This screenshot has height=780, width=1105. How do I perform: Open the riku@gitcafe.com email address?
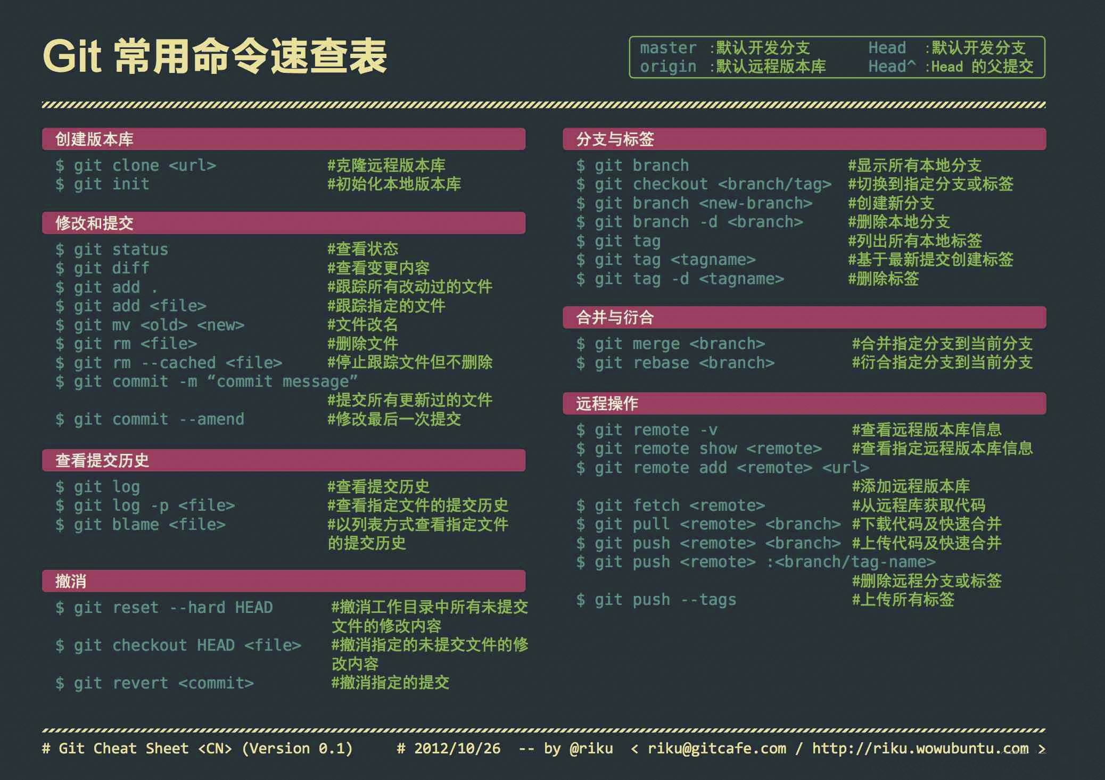pos(717,749)
